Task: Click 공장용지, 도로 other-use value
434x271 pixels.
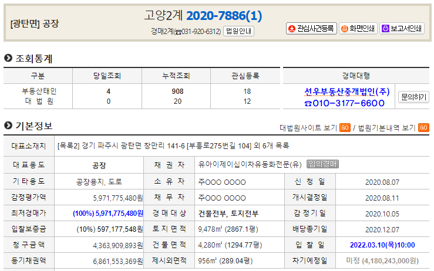Action: (99, 182)
